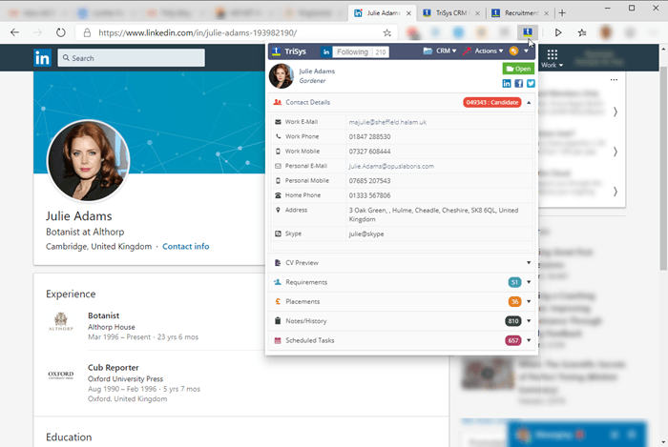Open a new browser tab
Viewport: 668px width, 447px height.
tap(562, 13)
